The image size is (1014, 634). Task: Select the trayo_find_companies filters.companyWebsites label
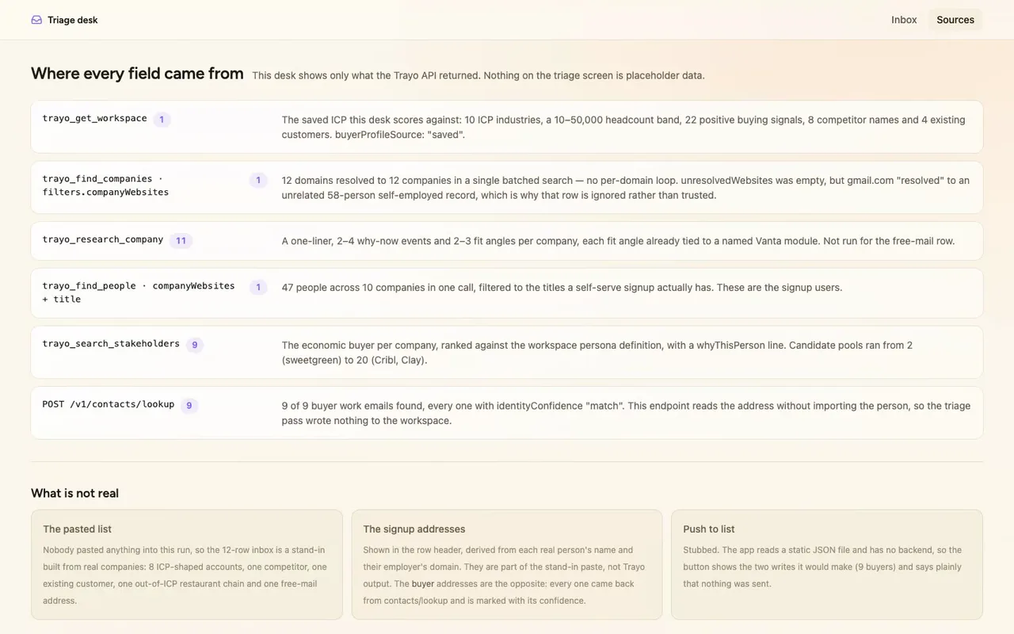click(105, 185)
